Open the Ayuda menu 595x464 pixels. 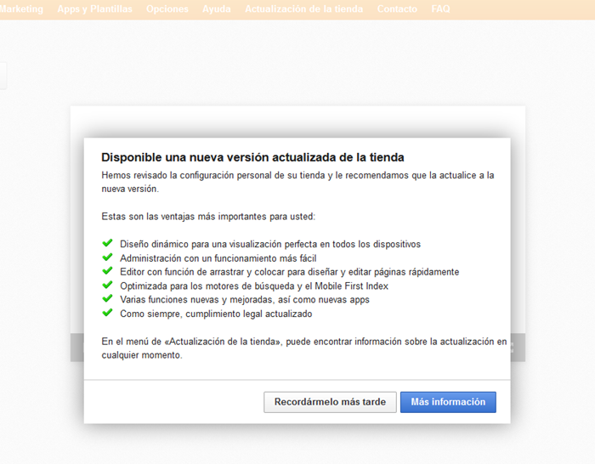pos(216,8)
